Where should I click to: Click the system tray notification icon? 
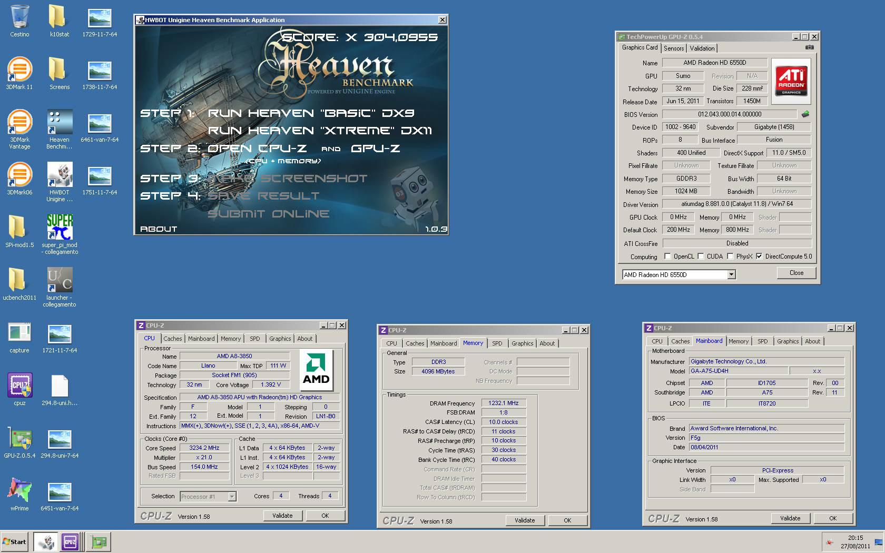(x=830, y=542)
